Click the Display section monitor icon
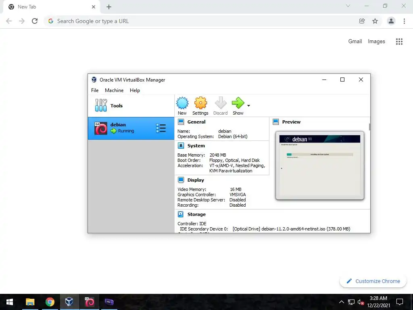 click(181, 180)
